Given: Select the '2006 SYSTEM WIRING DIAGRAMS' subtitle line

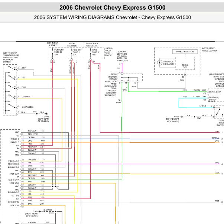Looking at the screenshot, I should click(113, 17).
